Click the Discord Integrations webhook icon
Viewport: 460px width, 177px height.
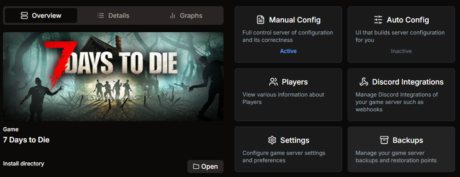pos(363,82)
